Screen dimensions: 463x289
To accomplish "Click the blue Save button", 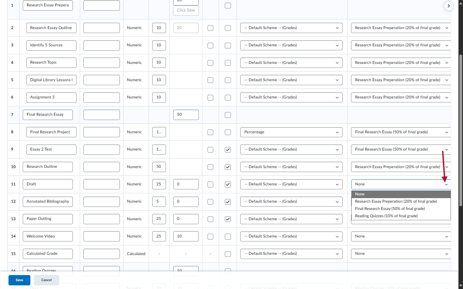I will pyautogui.click(x=19, y=280).
